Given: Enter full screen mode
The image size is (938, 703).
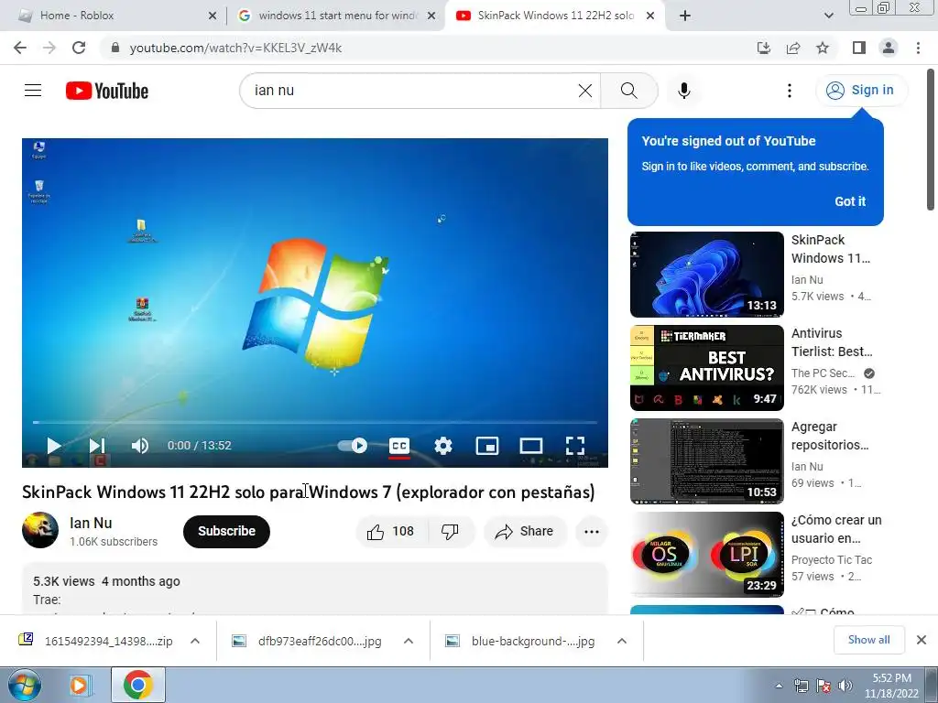Looking at the screenshot, I should (575, 446).
